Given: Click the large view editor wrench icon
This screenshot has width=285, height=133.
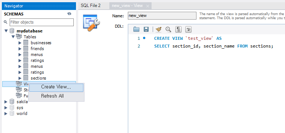Looking at the screenshot, I should [x=92, y=23].
